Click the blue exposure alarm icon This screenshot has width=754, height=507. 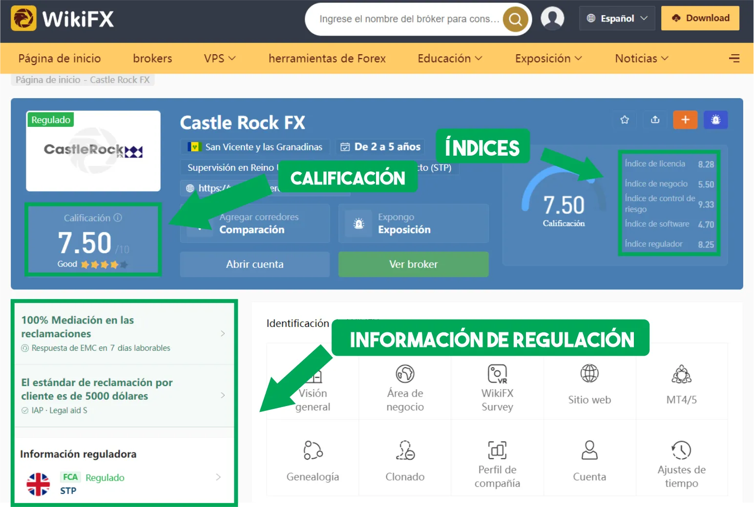coord(716,120)
